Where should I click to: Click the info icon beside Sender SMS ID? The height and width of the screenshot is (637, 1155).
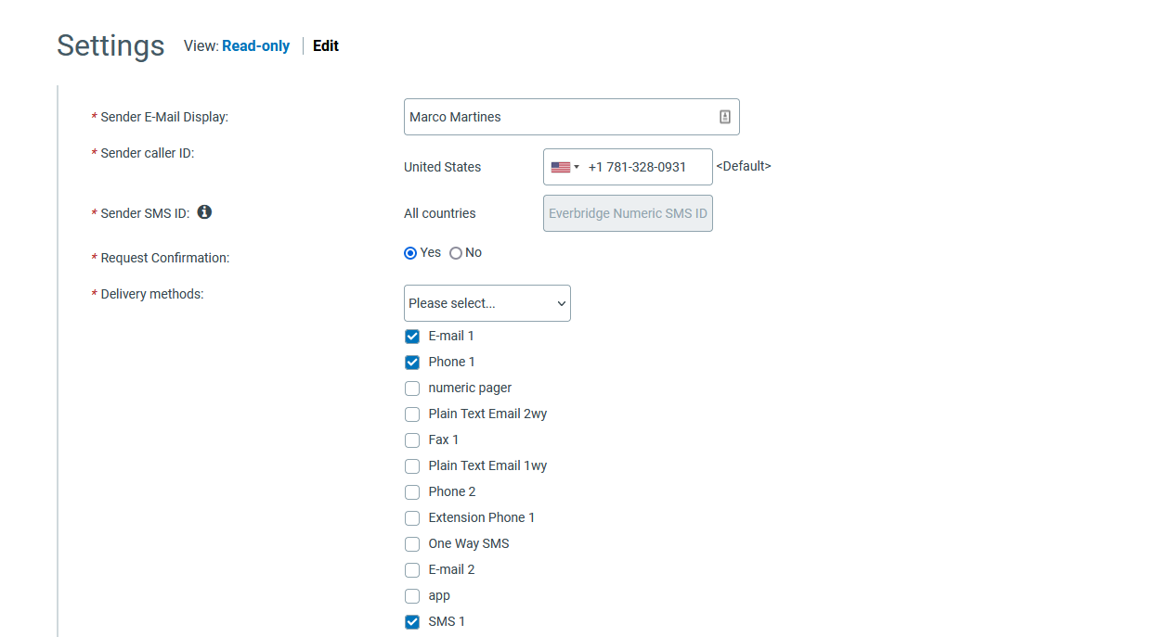click(204, 212)
